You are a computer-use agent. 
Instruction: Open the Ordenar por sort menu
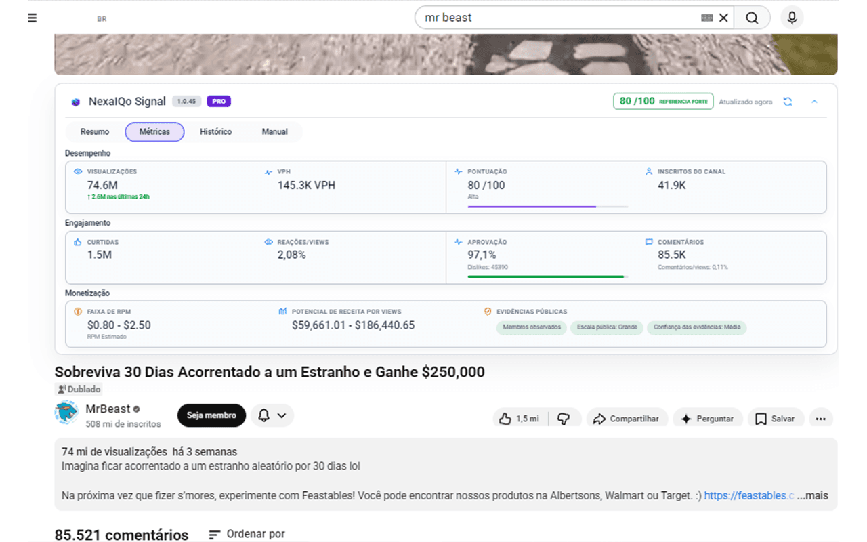click(x=247, y=534)
